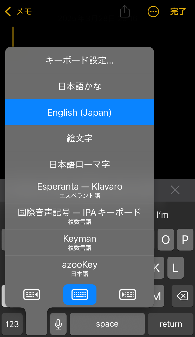
Task: Switch to 日本語かな keyboard
Action: pos(80,86)
